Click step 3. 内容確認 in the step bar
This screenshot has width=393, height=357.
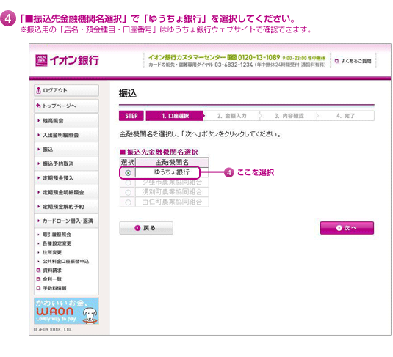(289, 116)
